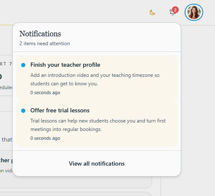Image resolution: width=215 pixels, height=196 pixels.
Task: Click the unread dot beside 'Finish your teacher profile'
Action: [x=23, y=65]
